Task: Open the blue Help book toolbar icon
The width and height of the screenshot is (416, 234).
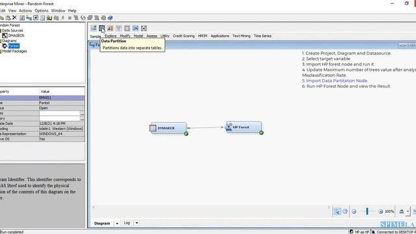Action: pos(110,18)
